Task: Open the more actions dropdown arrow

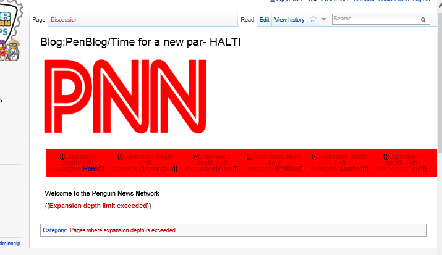Action: pos(324,19)
